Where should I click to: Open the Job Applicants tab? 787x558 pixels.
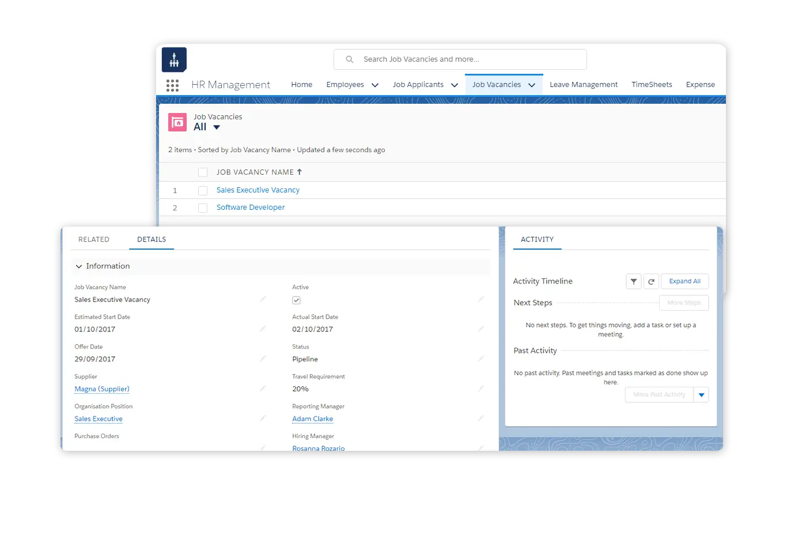[x=418, y=84]
